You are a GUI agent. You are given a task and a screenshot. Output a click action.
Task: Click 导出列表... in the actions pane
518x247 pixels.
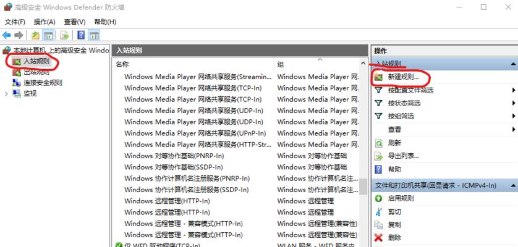coord(403,156)
